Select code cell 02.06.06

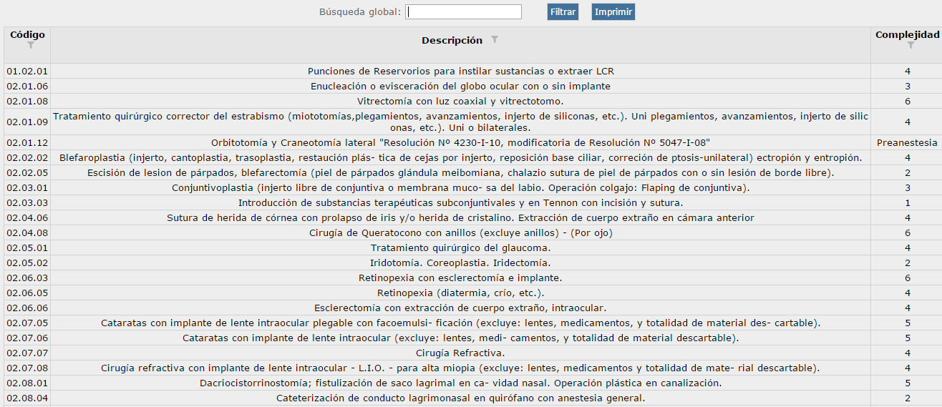click(x=27, y=308)
